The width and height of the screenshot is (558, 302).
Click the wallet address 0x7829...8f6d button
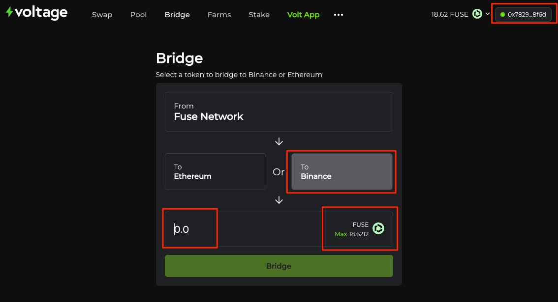[523, 15]
